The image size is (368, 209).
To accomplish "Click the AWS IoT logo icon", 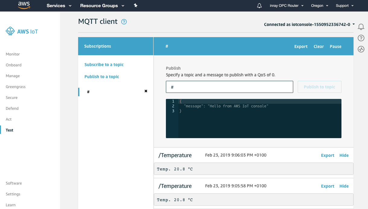I will pyautogui.click(x=10, y=31).
